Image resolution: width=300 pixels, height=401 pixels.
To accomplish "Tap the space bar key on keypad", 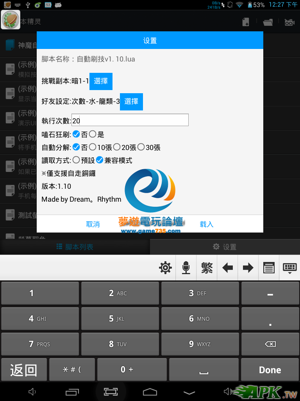I will pyautogui.click(x=204, y=370).
